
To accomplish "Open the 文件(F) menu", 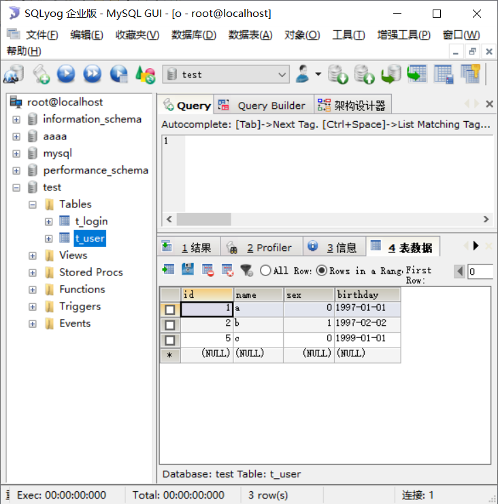I will point(41,35).
